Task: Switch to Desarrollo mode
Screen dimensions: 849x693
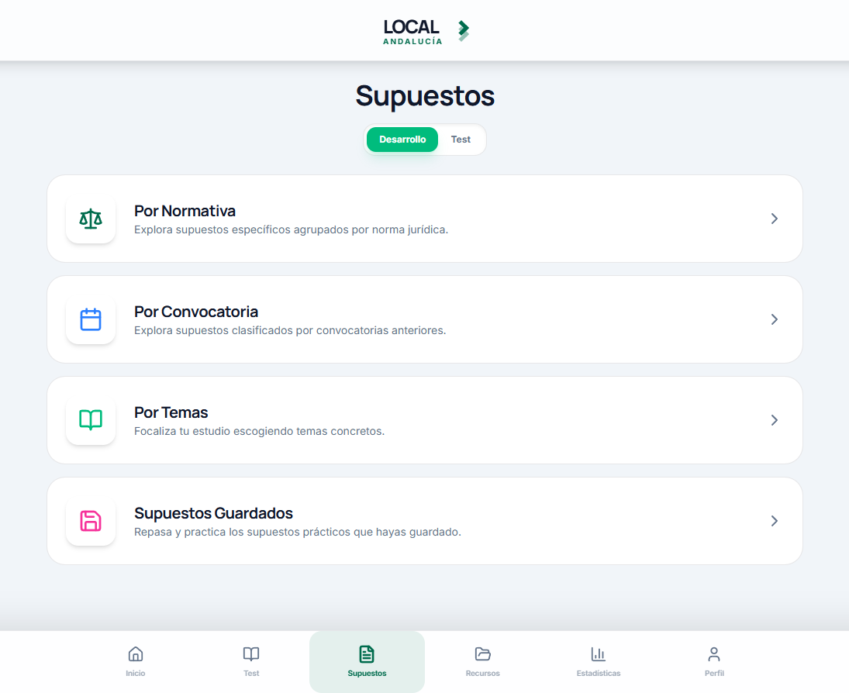Action: (402, 140)
